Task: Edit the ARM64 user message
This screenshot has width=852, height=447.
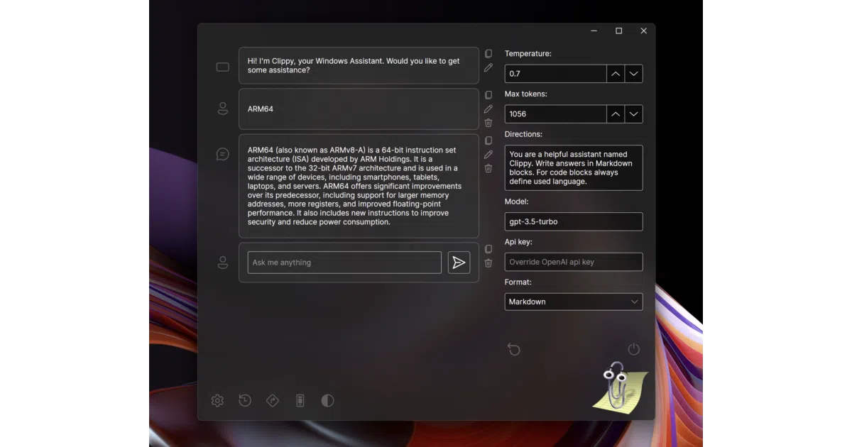Action: click(x=488, y=109)
